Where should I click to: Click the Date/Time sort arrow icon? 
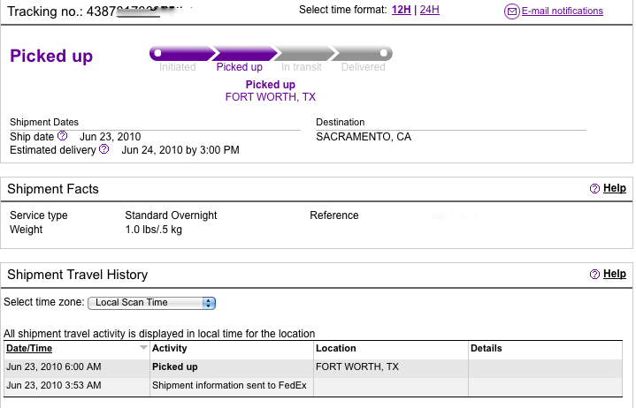[x=143, y=349]
